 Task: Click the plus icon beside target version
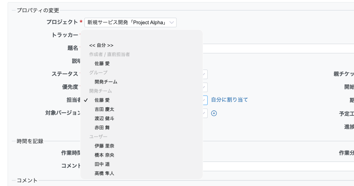coord(214,113)
